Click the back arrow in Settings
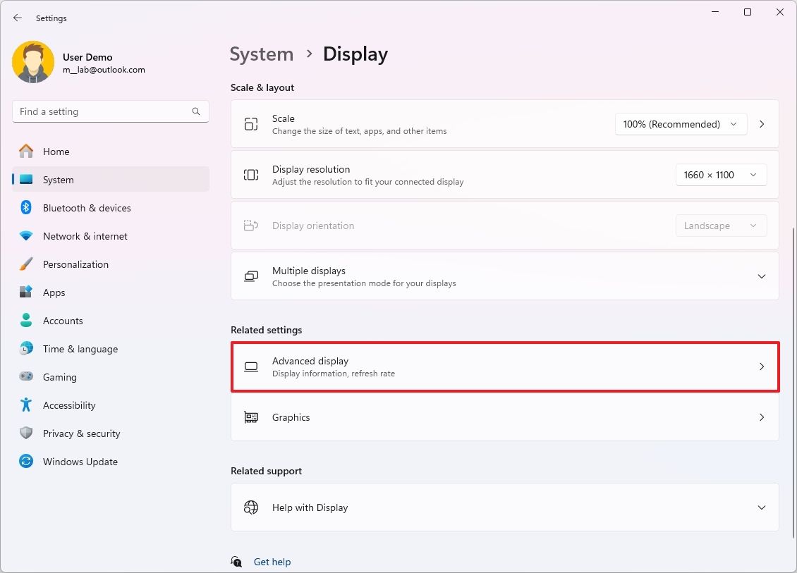Viewport: 797px width, 573px height. click(17, 18)
